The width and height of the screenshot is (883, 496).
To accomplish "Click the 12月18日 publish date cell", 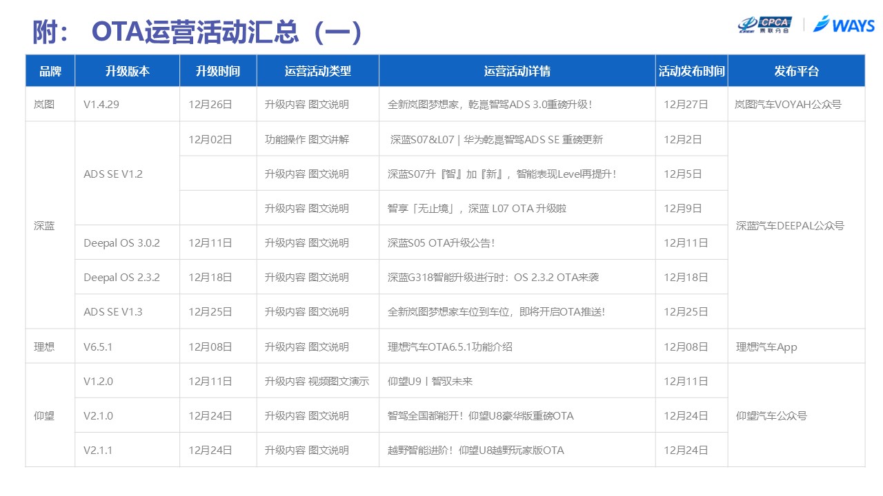I will click(692, 277).
